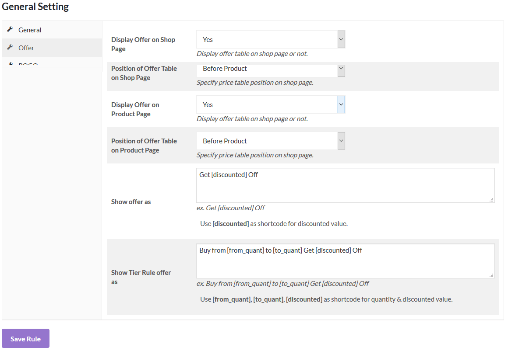Click resize grip of Tier Rule offer textarea
The image size is (508, 351).
pos(491,275)
